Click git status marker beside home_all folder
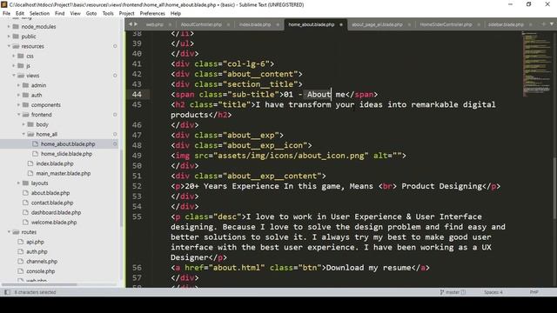This screenshot has height=313, width=557. (115, 134)
